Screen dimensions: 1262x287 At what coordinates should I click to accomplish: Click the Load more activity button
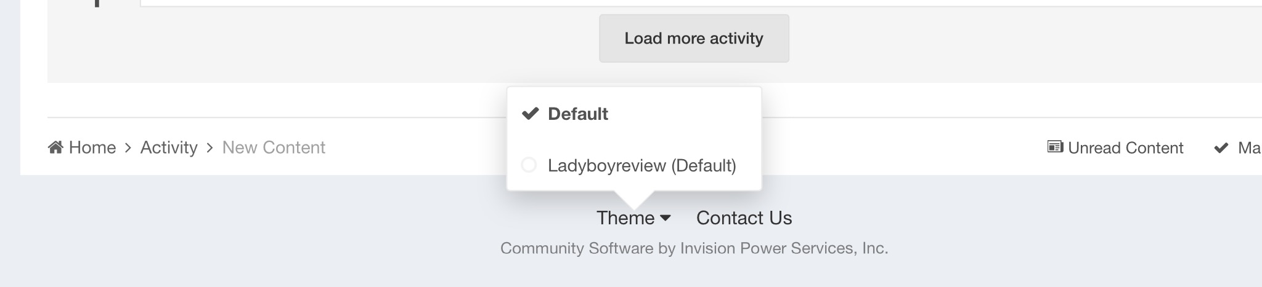694,38
